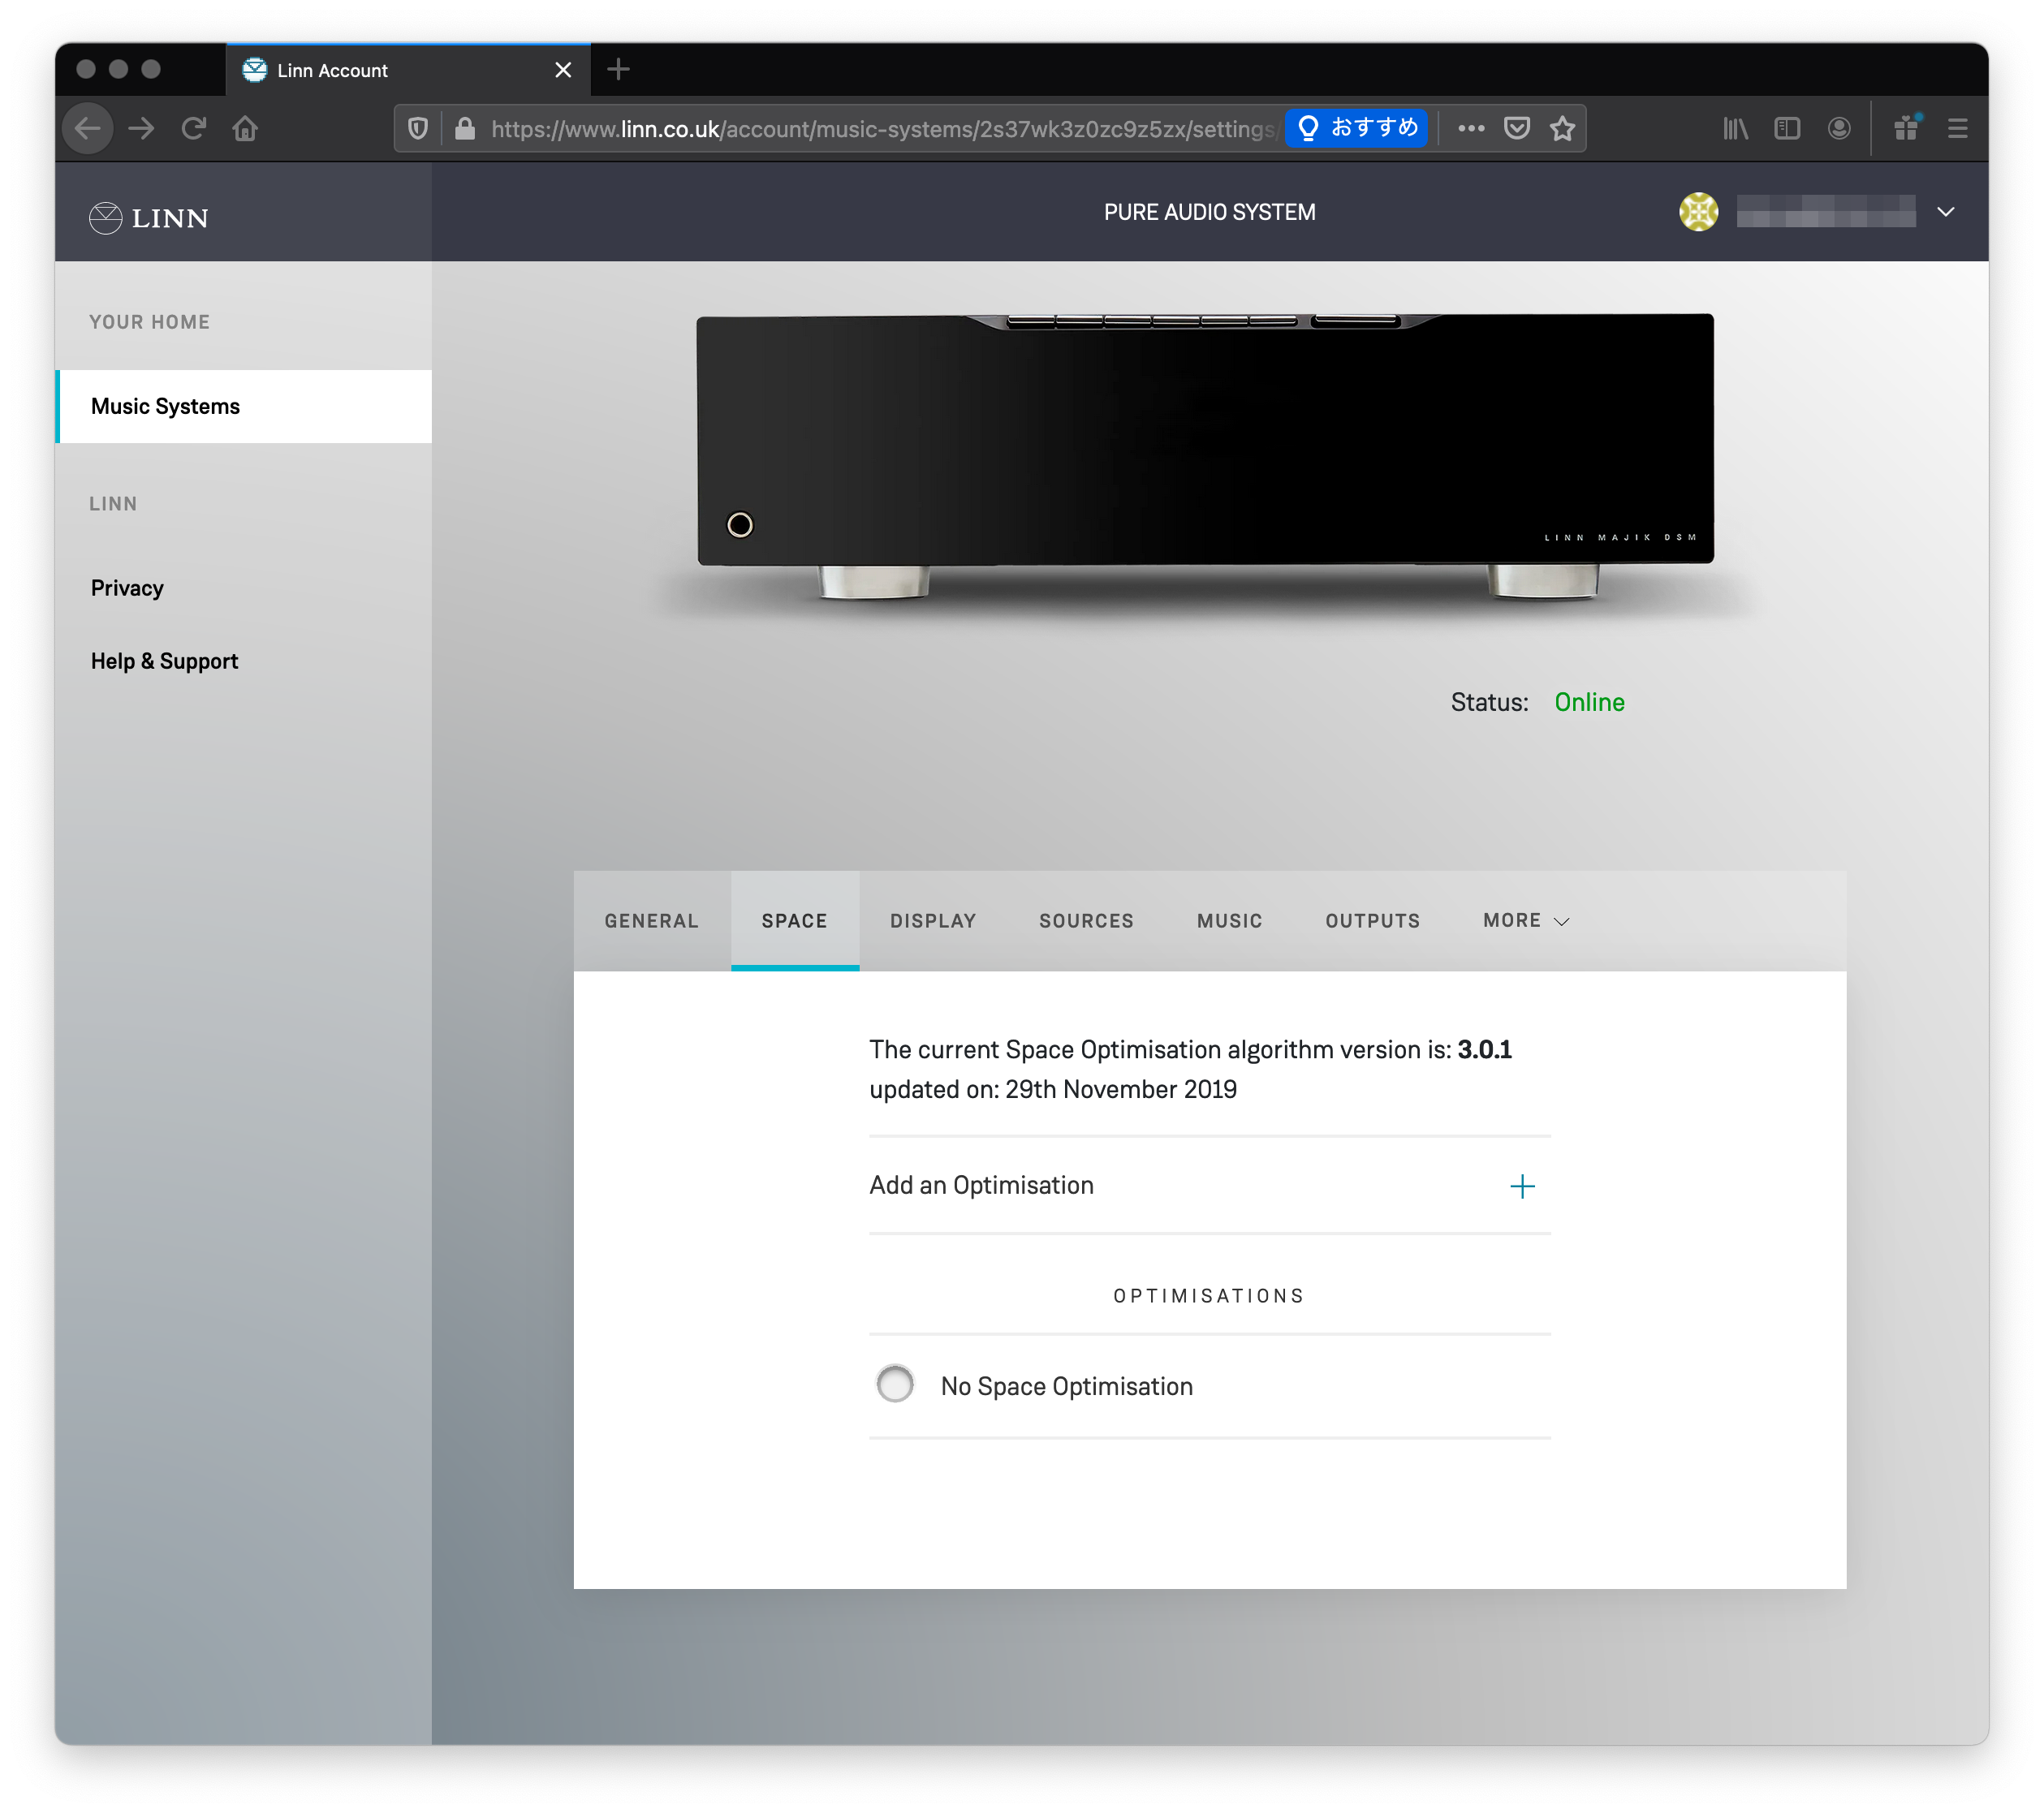Open the Privacy sidebar link

127,588
